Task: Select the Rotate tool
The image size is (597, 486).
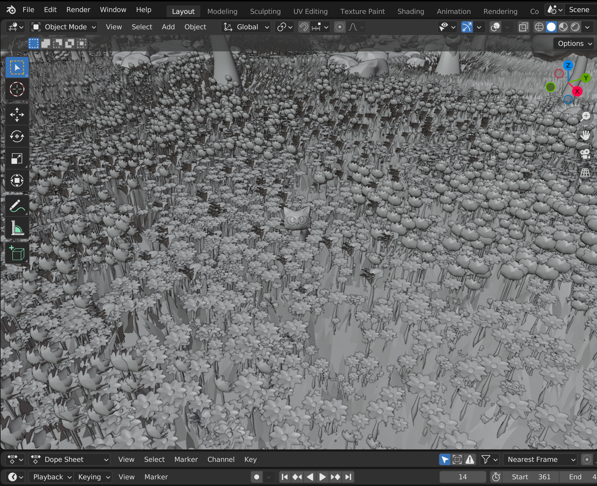Action: click(x=17, y=136)
